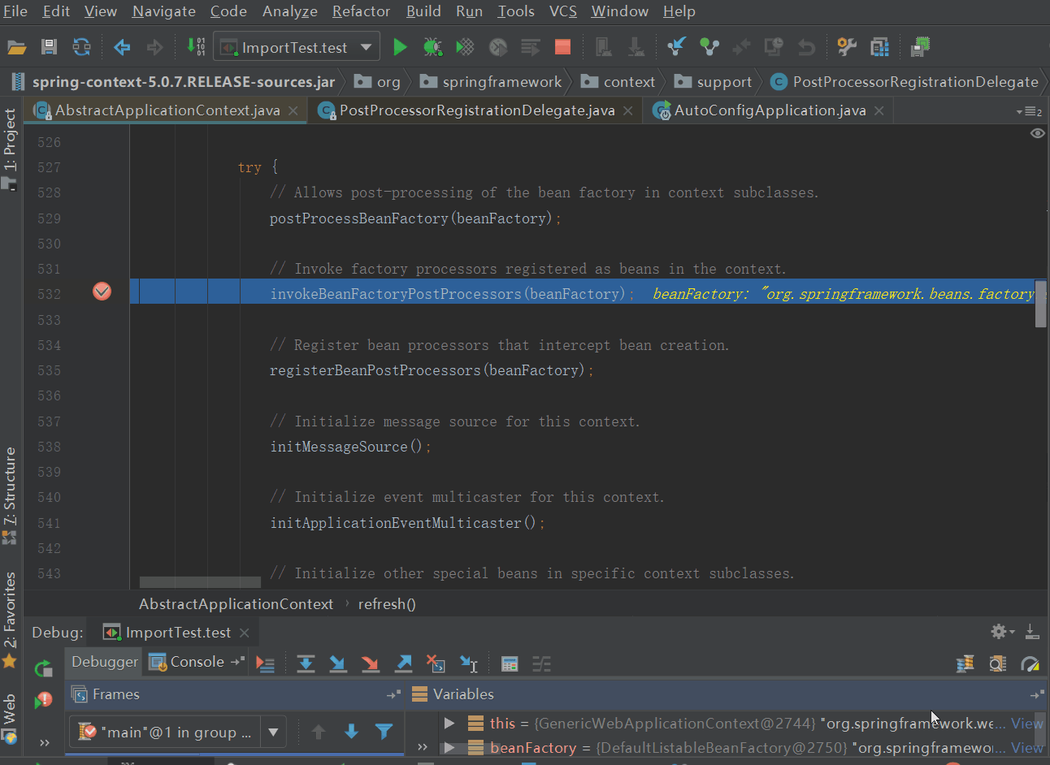Click the Open folder icon in the toolbar
This screenshot has width=1050, height=765.
point(16,47)
